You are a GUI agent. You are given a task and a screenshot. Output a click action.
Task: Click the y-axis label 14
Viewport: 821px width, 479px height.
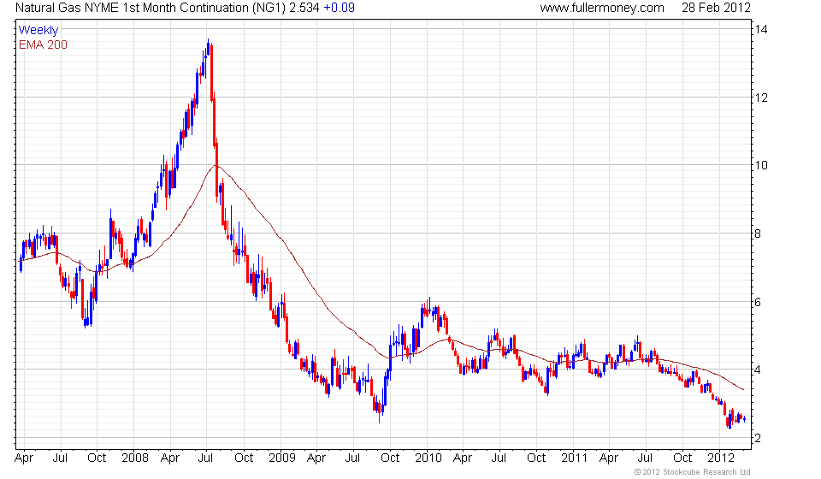761,29
